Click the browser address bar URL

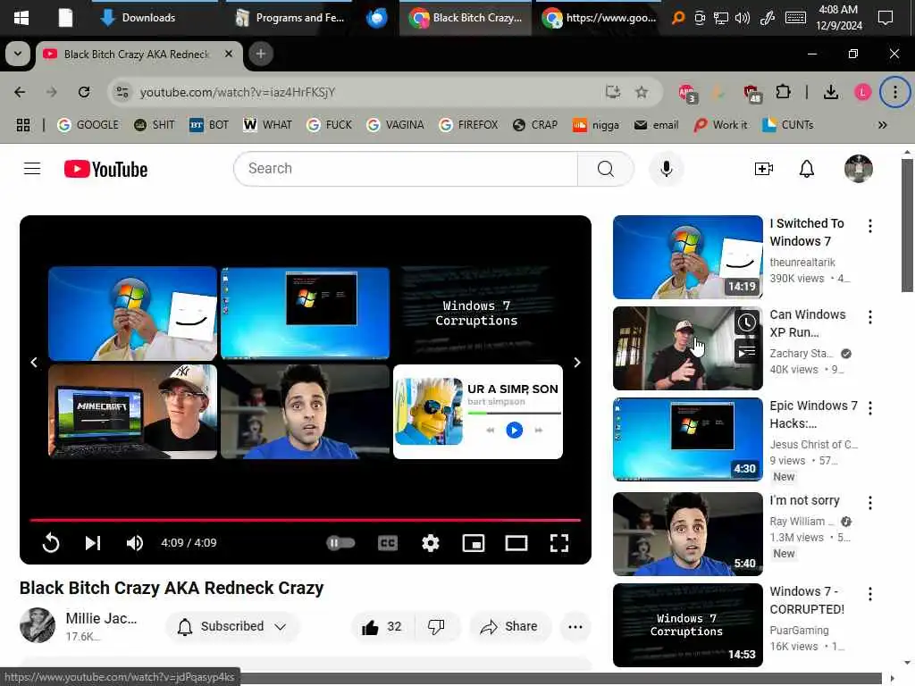tap(237, 92)
